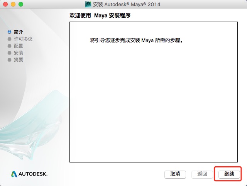Select the 安装 step in sidebar
The width and height of the screenshot is (247, 186).
(19, 53)
